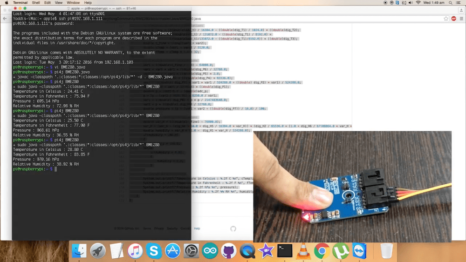Screen dimensions: 466x262
Task: Open TeamViewer from the dock
Action: 359,251
